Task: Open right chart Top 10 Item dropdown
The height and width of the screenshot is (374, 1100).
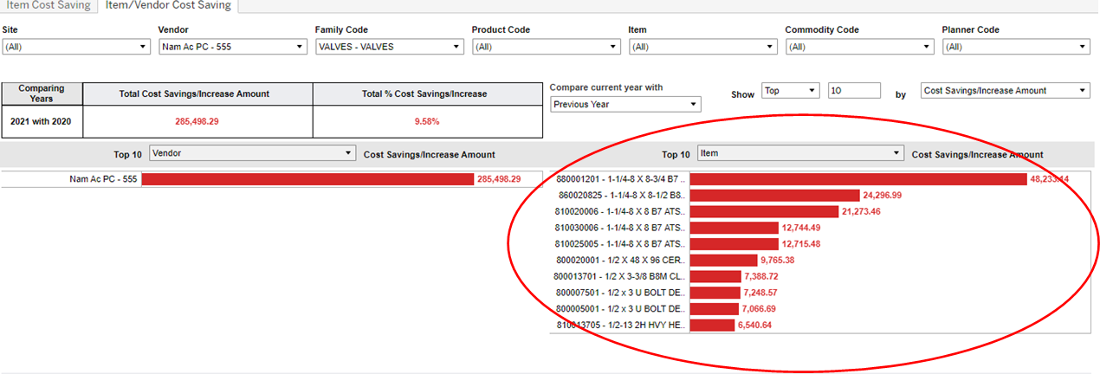Action: pos(800,153)
